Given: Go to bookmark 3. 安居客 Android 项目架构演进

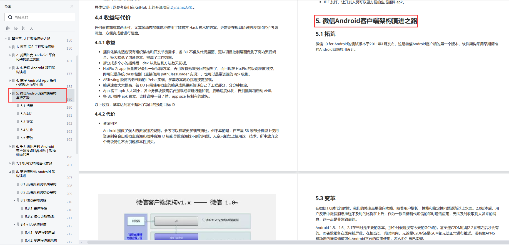Looking at the screenshot, I should [x=36, y=70].
